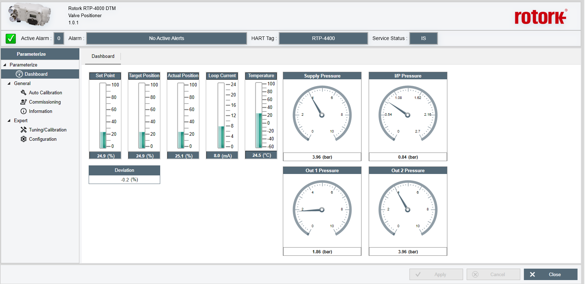This screenshot has height=284, width=585.
Task: Click the Auto Calibration wrench icon
Action: point(24,93)
